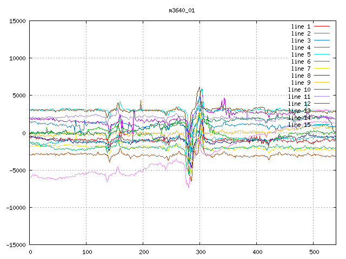Click the 300 x-axis tick label

pos(199,252)
